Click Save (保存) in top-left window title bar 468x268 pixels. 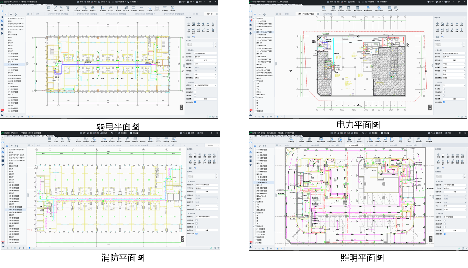click(x=80, y=2)
